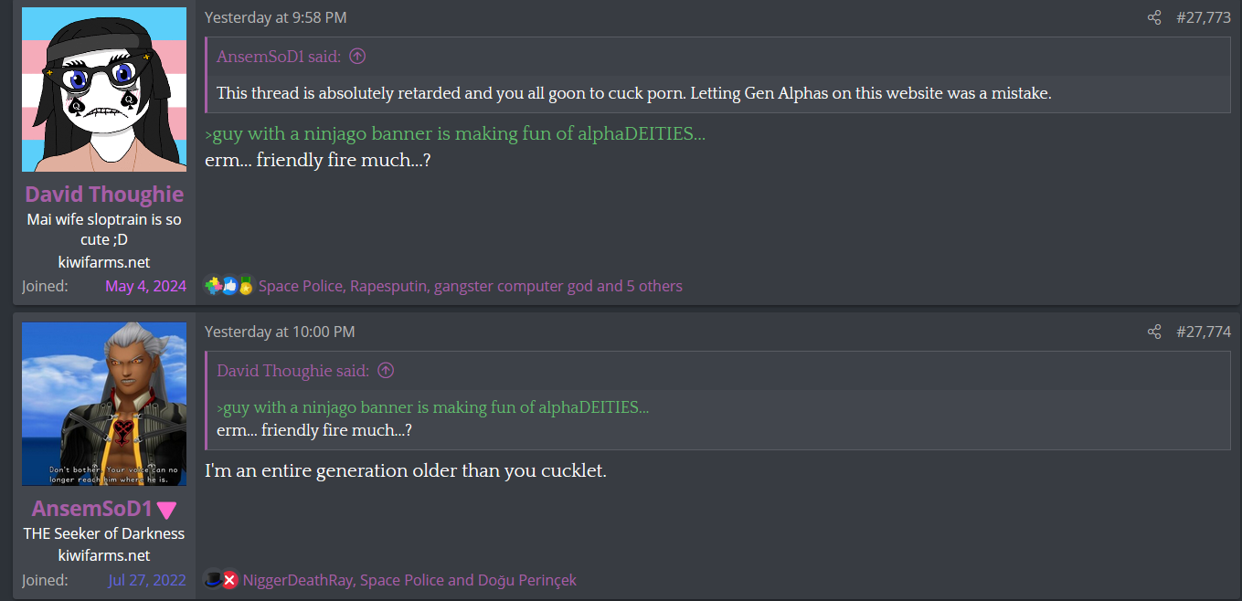Click the top hat reaction icon
The width and height of the screenshot is (1242, 601).
pyautogui.click(x=214, y=580)
